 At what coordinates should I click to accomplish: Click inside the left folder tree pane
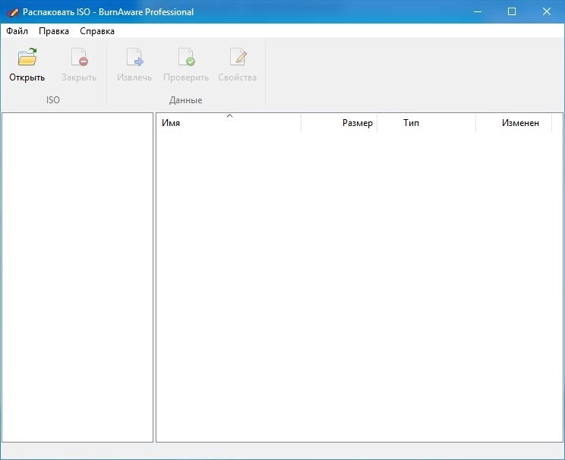tap(77, 277)
